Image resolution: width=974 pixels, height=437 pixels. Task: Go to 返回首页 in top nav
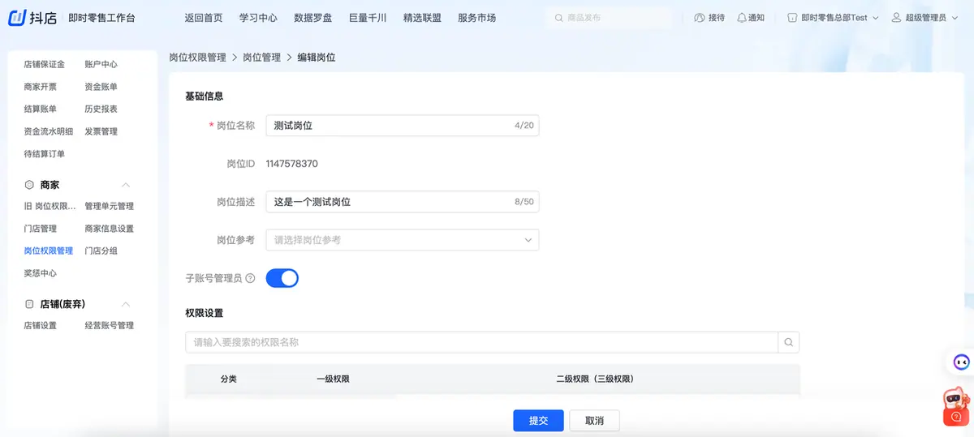(204, 18)
